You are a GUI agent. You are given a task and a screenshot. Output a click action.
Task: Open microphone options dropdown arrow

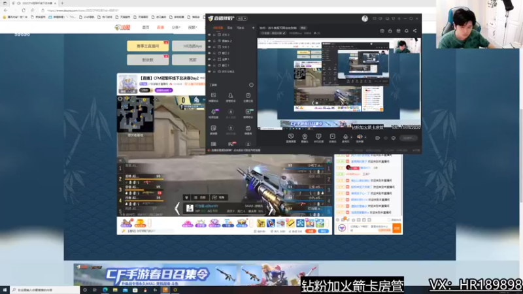[x=351, y=137]
